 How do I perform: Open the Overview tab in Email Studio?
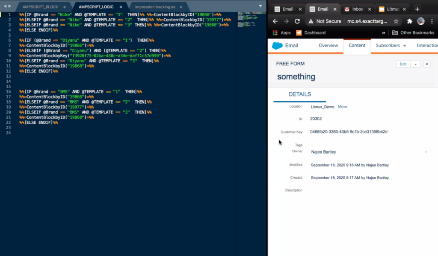[328, 45]
